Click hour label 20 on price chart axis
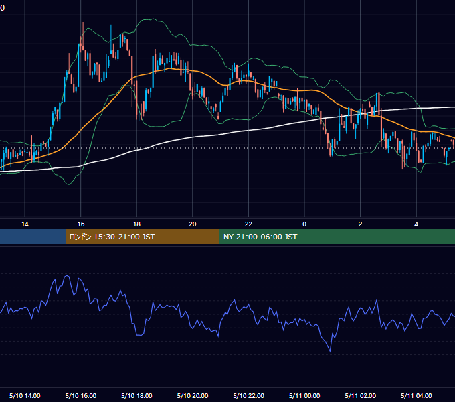Image resolution: width=455 pixels, height=402 pixels. [x=193, y=224]
